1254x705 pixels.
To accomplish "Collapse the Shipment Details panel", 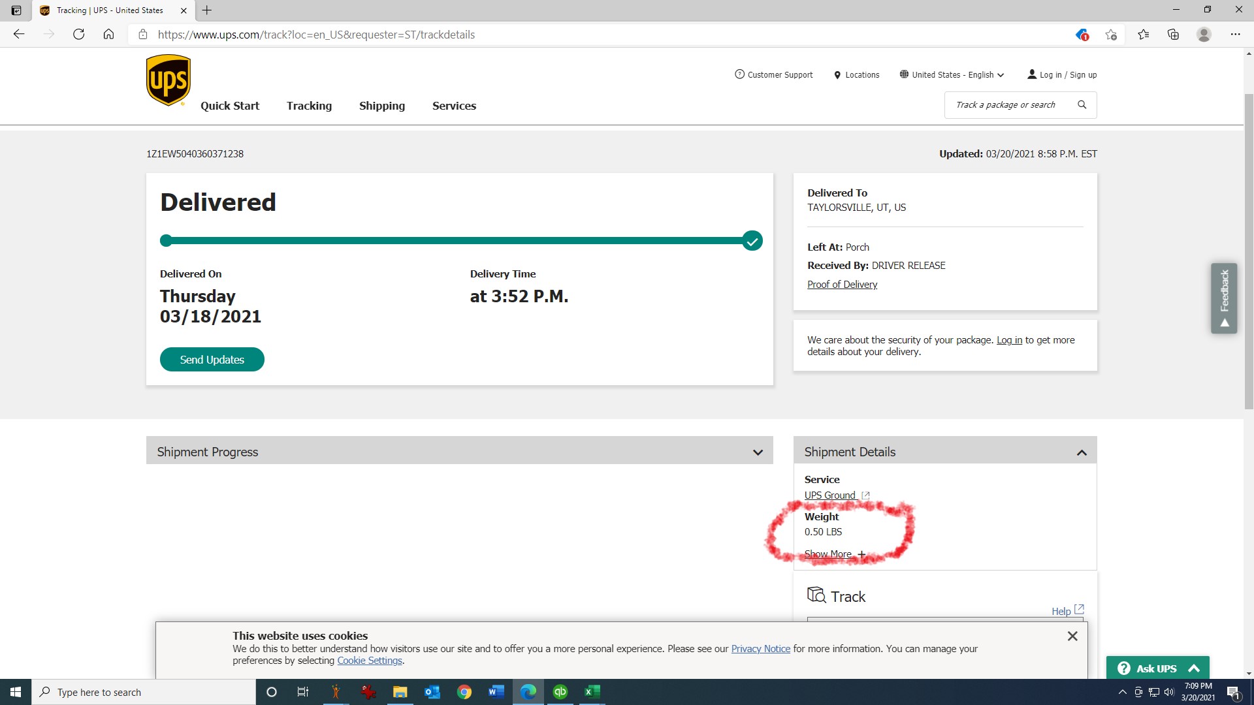I will coord(1082,452).
